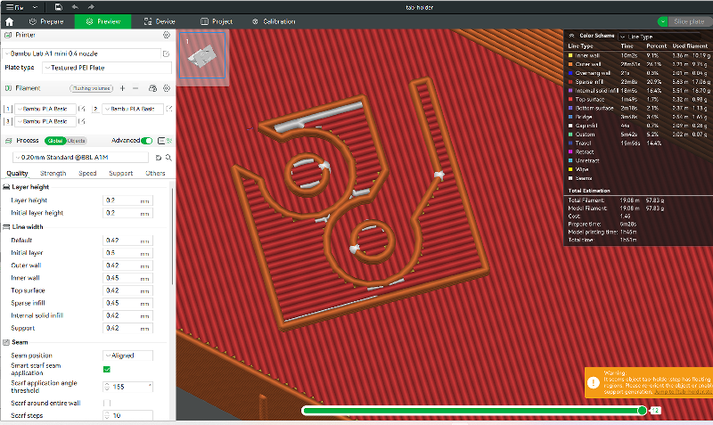The height and width of the screenshot is (425, 713).
Task: Click the Flushing volumes button
Action: (92, 88)
